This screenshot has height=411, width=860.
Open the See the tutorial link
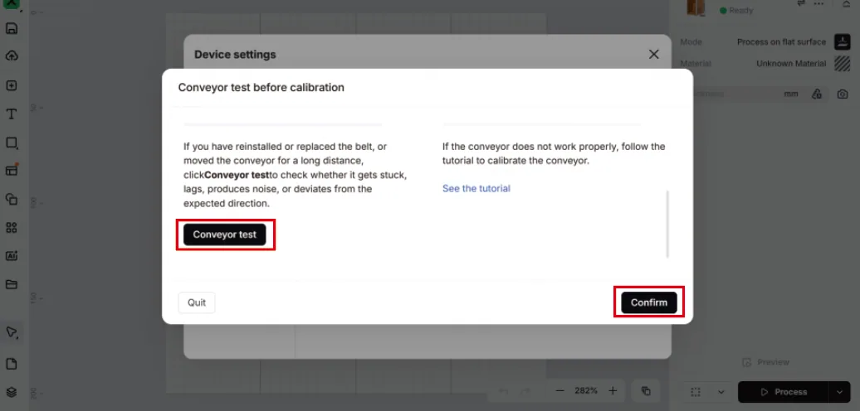click(476, 188)
